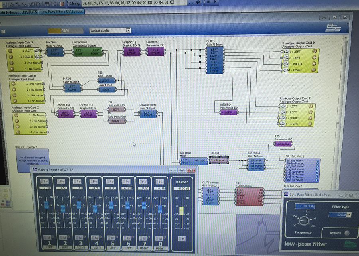This screenshot has height=256, width=359.
Task: Select the ctrl2SEQ Parametric EQ block
Action: coord(228,112)
